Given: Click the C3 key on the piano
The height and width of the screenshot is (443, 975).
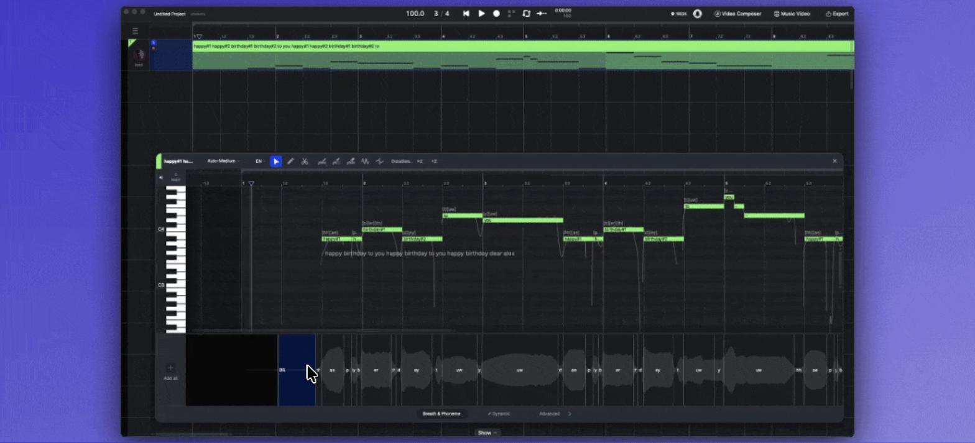Looking at the screenshot, I should tap(175, 285).
